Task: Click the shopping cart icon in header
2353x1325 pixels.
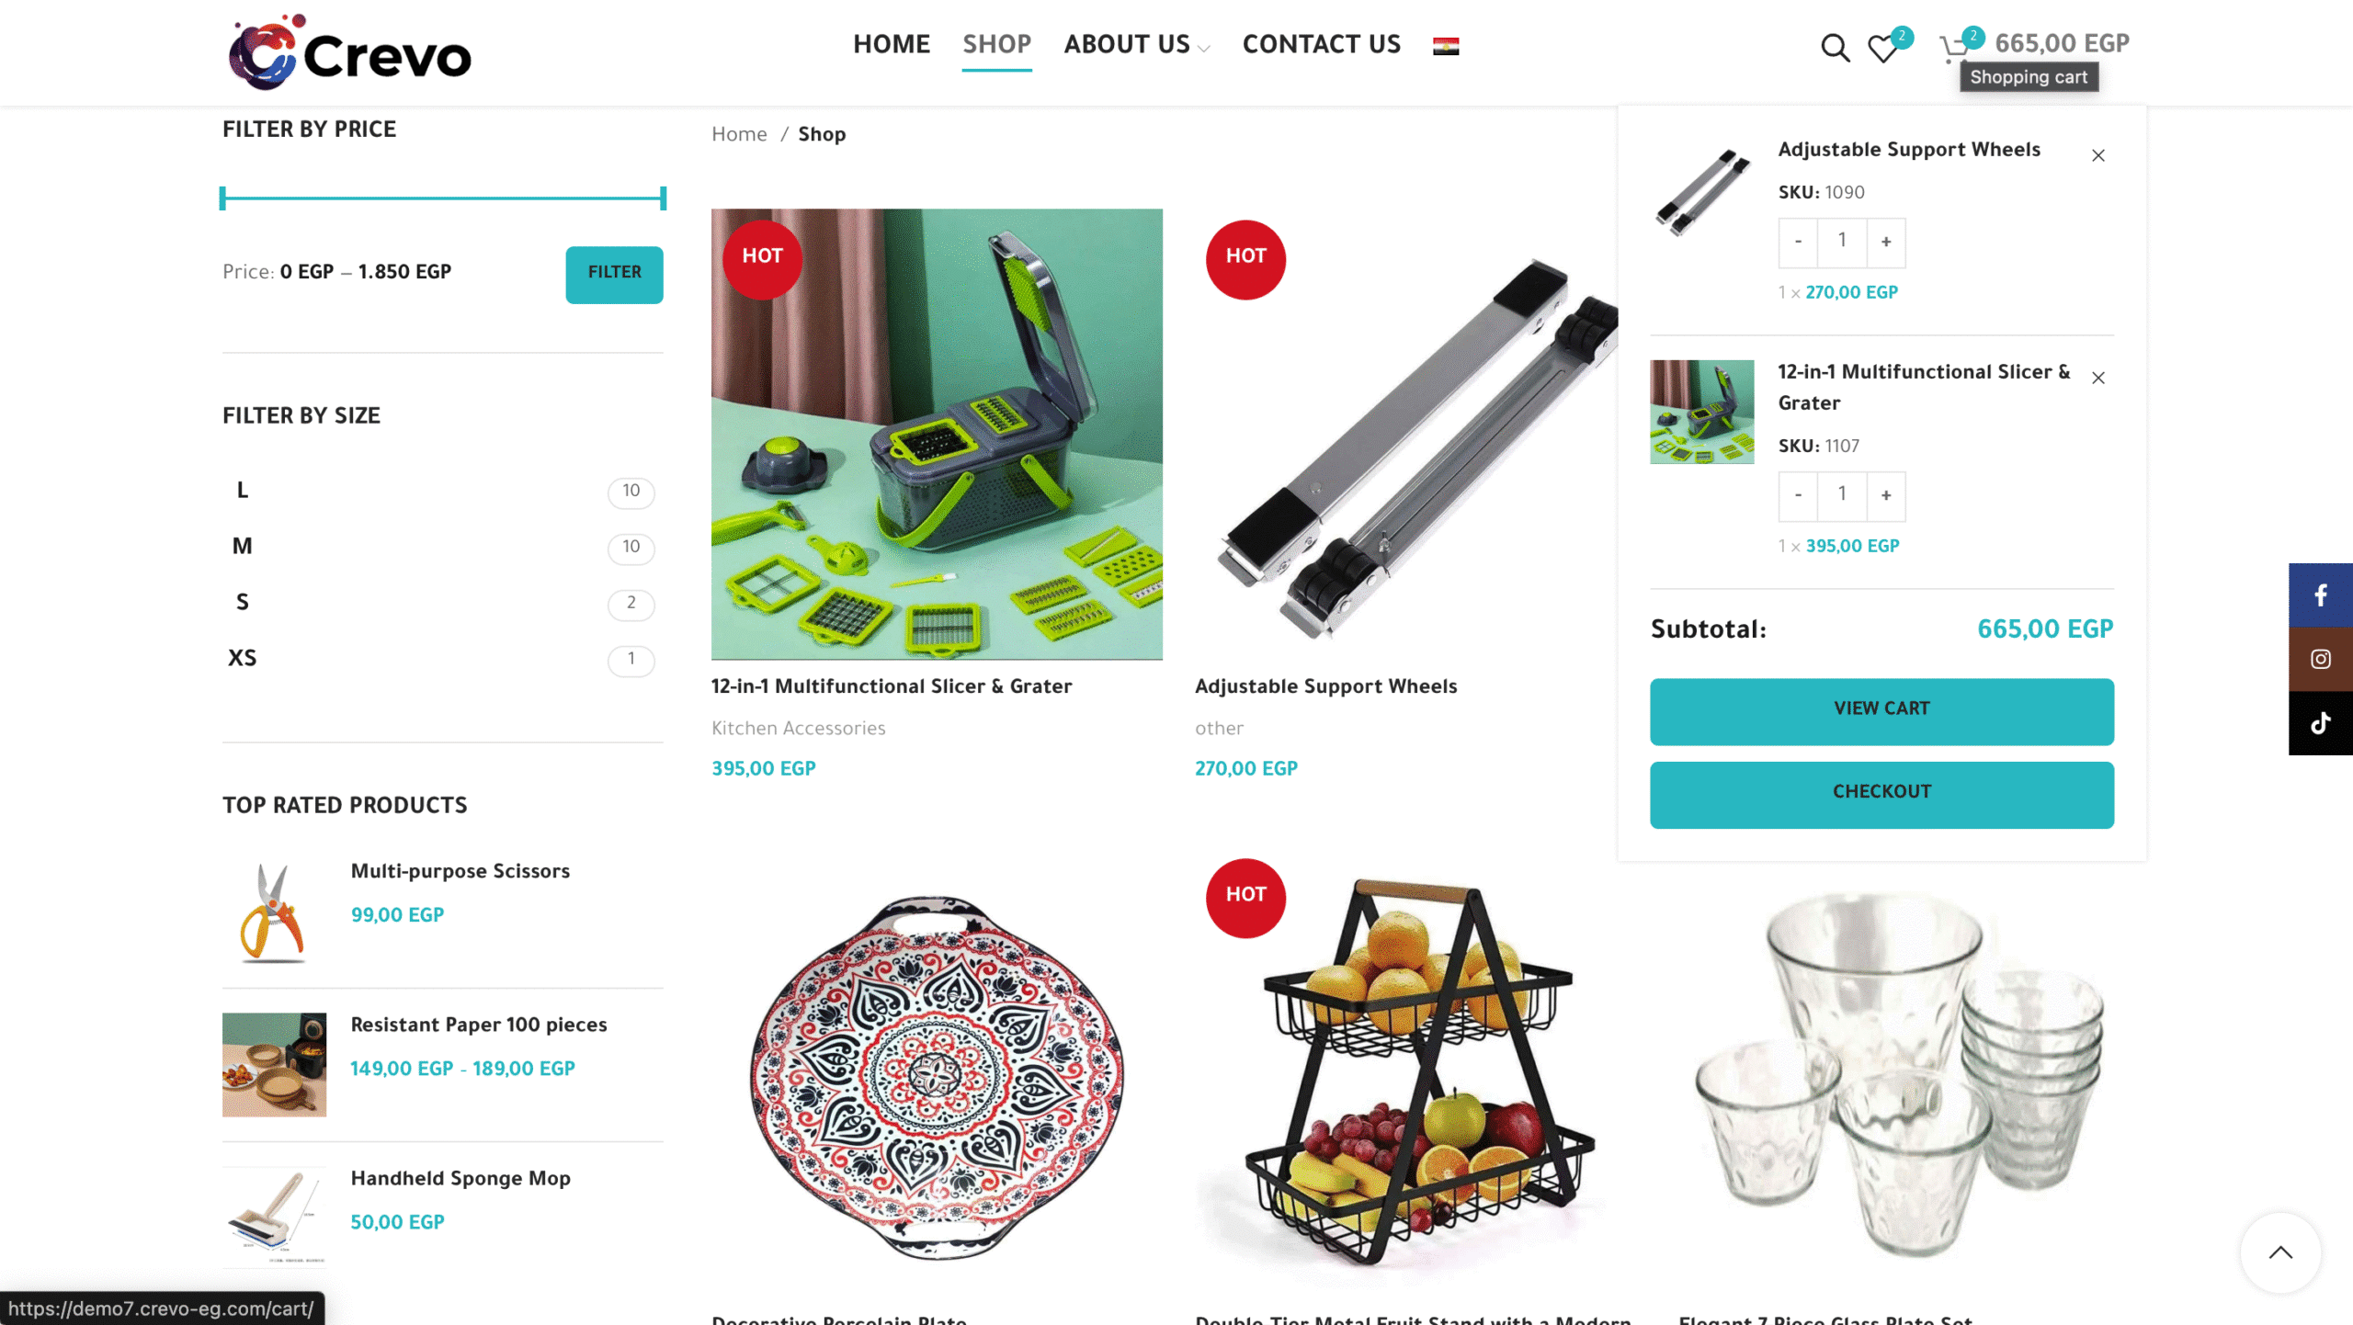Action: click(1954, 48)
